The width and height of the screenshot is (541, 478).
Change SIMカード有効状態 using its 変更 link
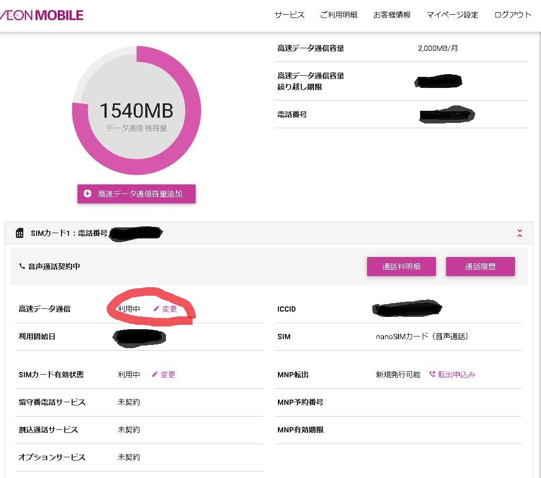[x=163, y=375]
